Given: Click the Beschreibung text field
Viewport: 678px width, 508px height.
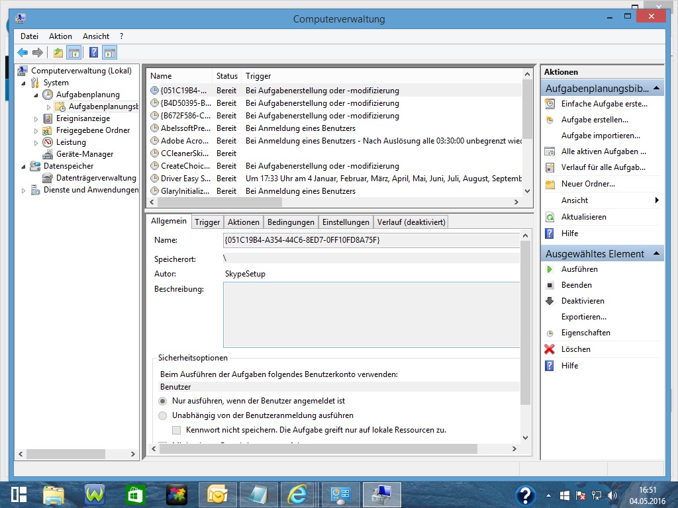Looking at the screenshot, I should (x=371, y=314).
